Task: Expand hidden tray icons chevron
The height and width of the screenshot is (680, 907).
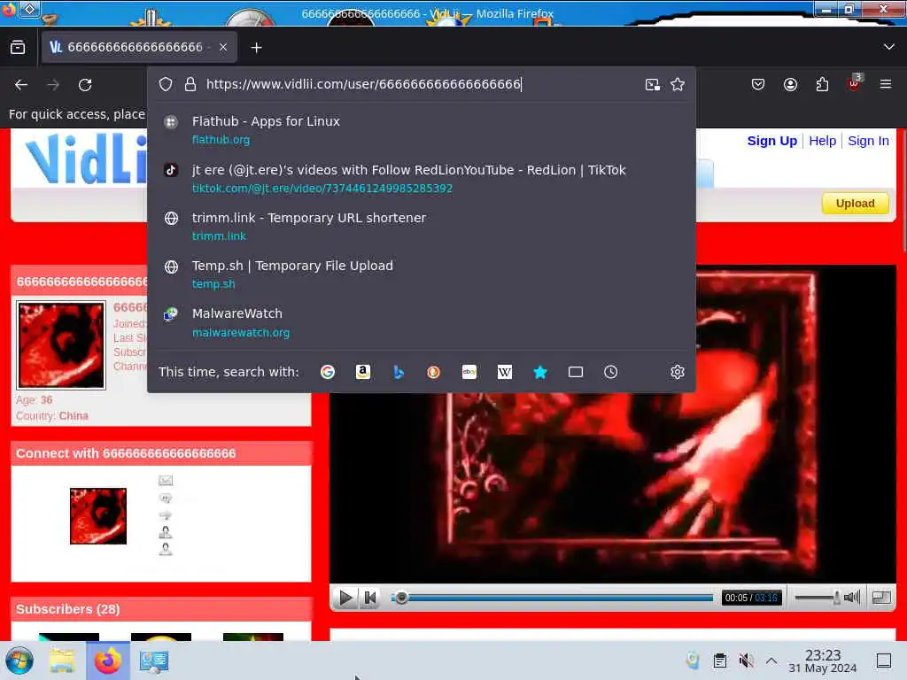Action: [771, 661]
